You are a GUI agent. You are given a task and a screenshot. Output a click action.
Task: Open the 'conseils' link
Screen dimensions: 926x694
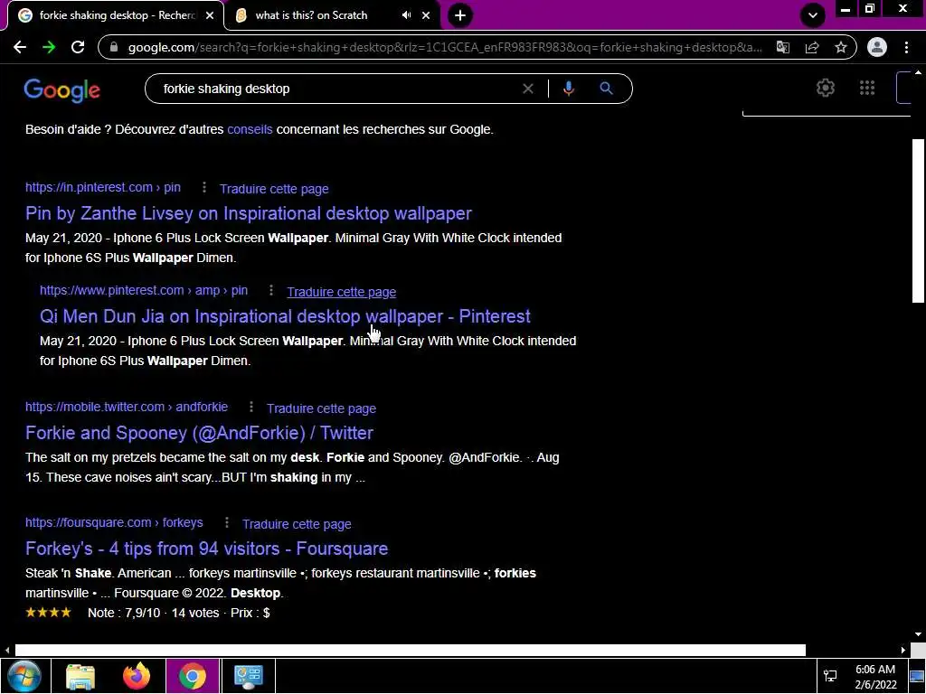coord(250,129)
